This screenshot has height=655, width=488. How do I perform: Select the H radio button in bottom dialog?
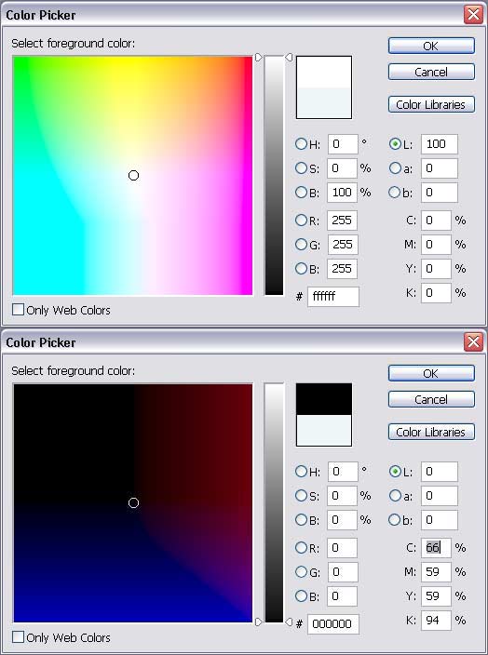301,472
